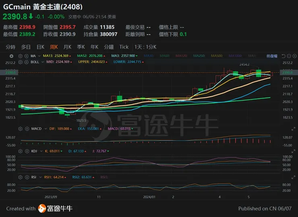Expand the RSI panel to fullscreen
Viewport: 298px width, 217px height.
[294, 177]
